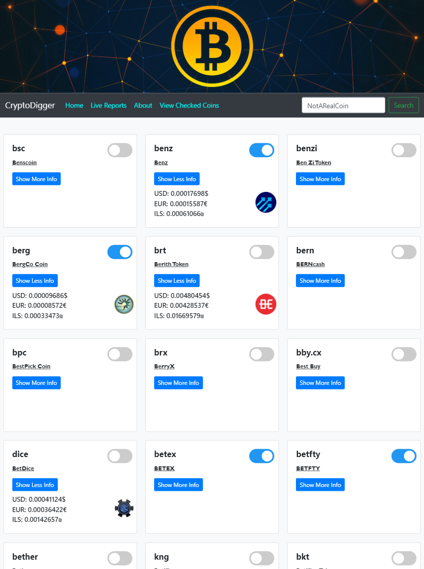Open the BERNcash name link
Image resolution: width=424 pixels, height=569 pixels.
tap(310, 264)
